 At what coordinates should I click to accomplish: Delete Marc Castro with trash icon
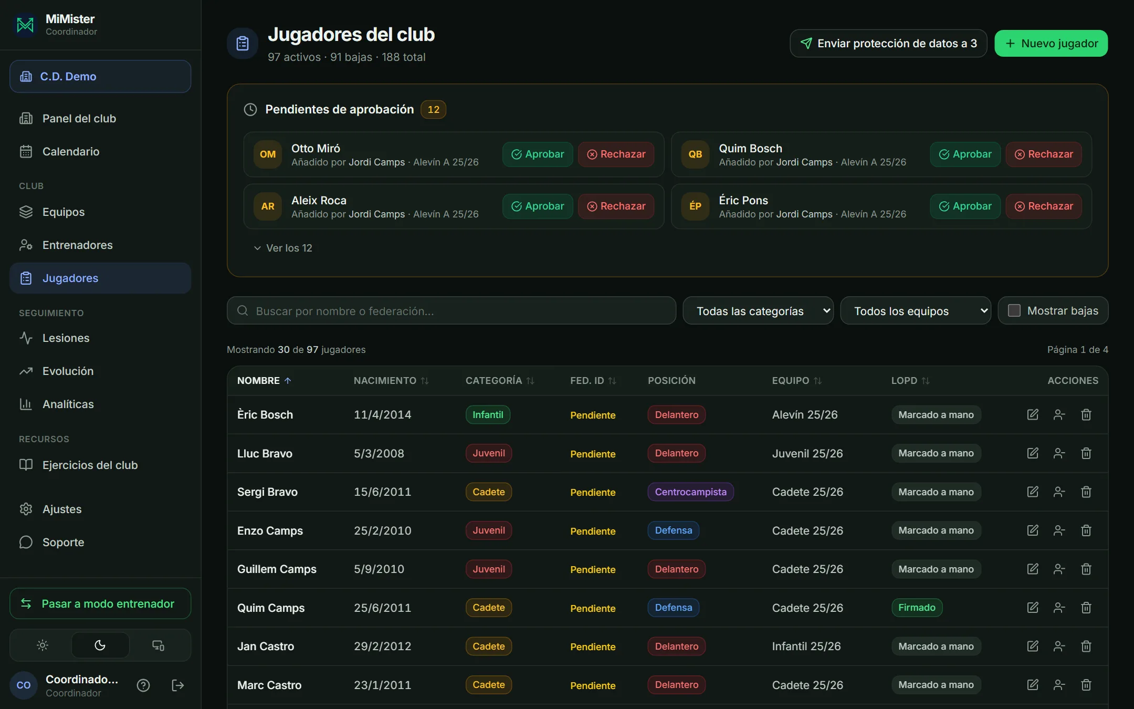coord(1086,685)
